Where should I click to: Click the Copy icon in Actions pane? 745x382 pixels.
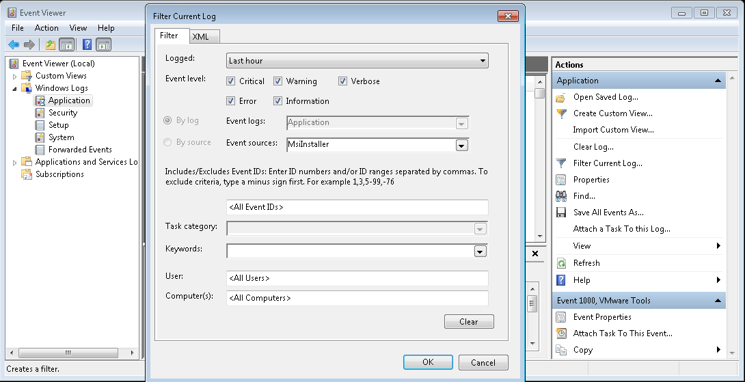click(x=561, y=350)
